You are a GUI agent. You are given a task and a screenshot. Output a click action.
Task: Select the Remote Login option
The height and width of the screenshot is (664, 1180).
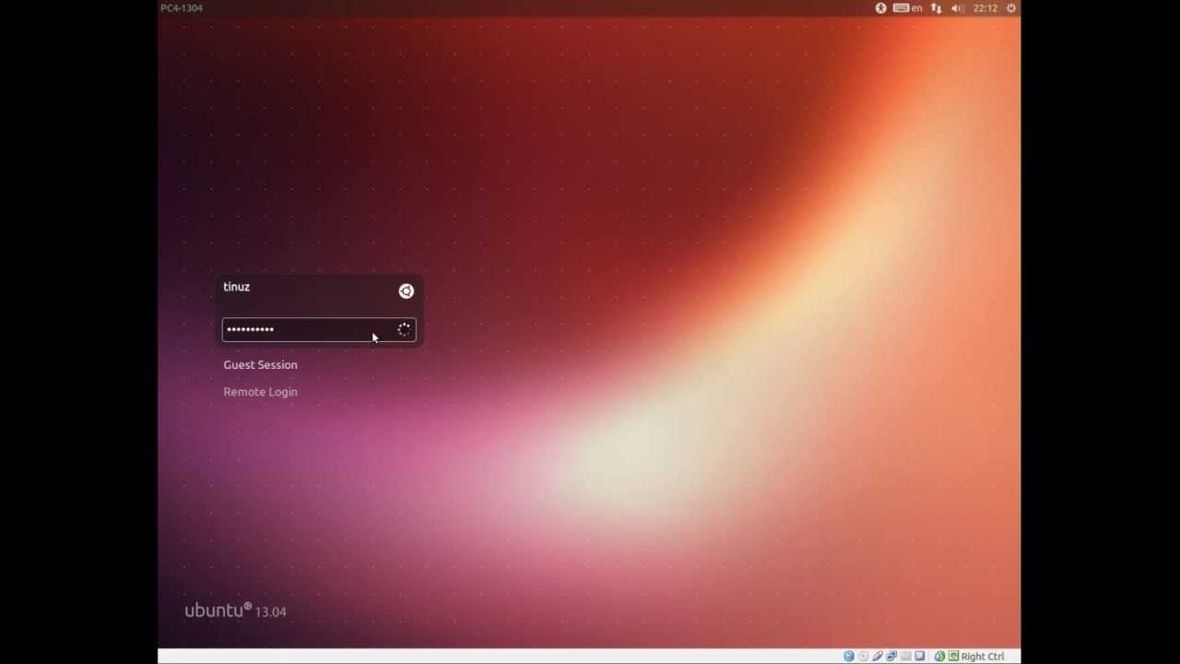pos(260,391)
